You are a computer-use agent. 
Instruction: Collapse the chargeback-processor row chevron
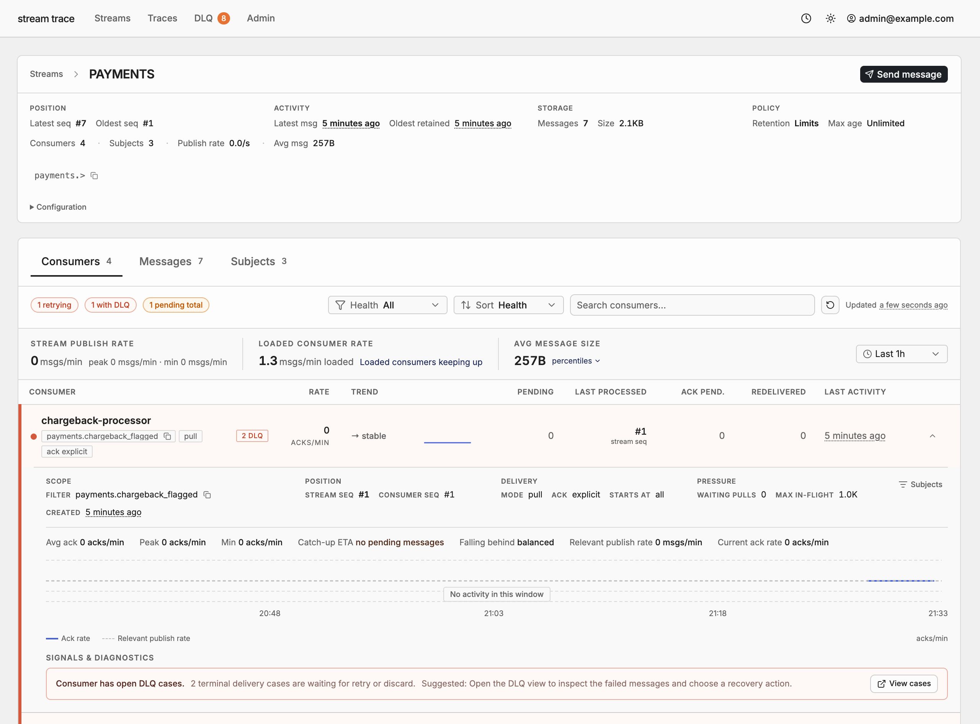coord(933,436)
